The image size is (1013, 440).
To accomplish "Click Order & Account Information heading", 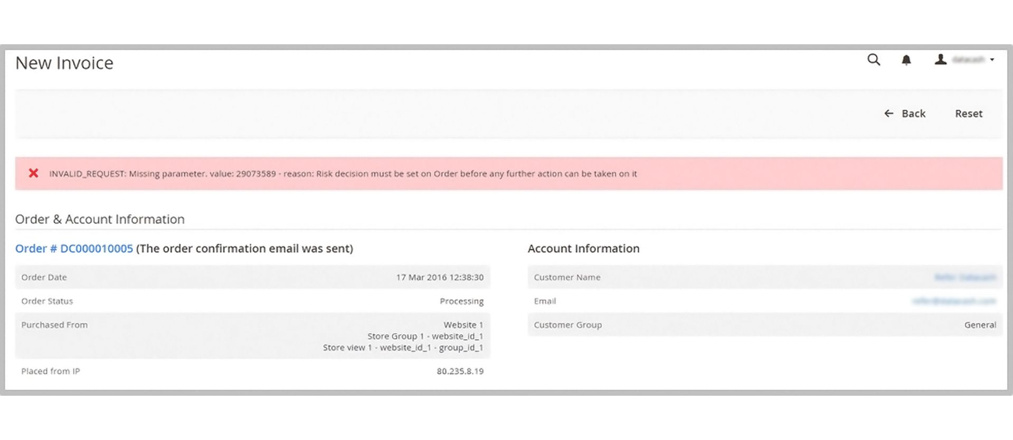I will click(100, 219).
